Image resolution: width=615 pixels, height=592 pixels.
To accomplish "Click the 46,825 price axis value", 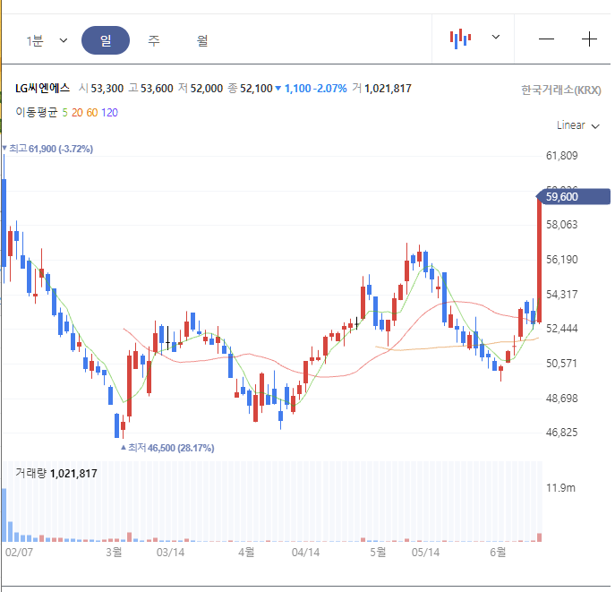I will (561, 433).
